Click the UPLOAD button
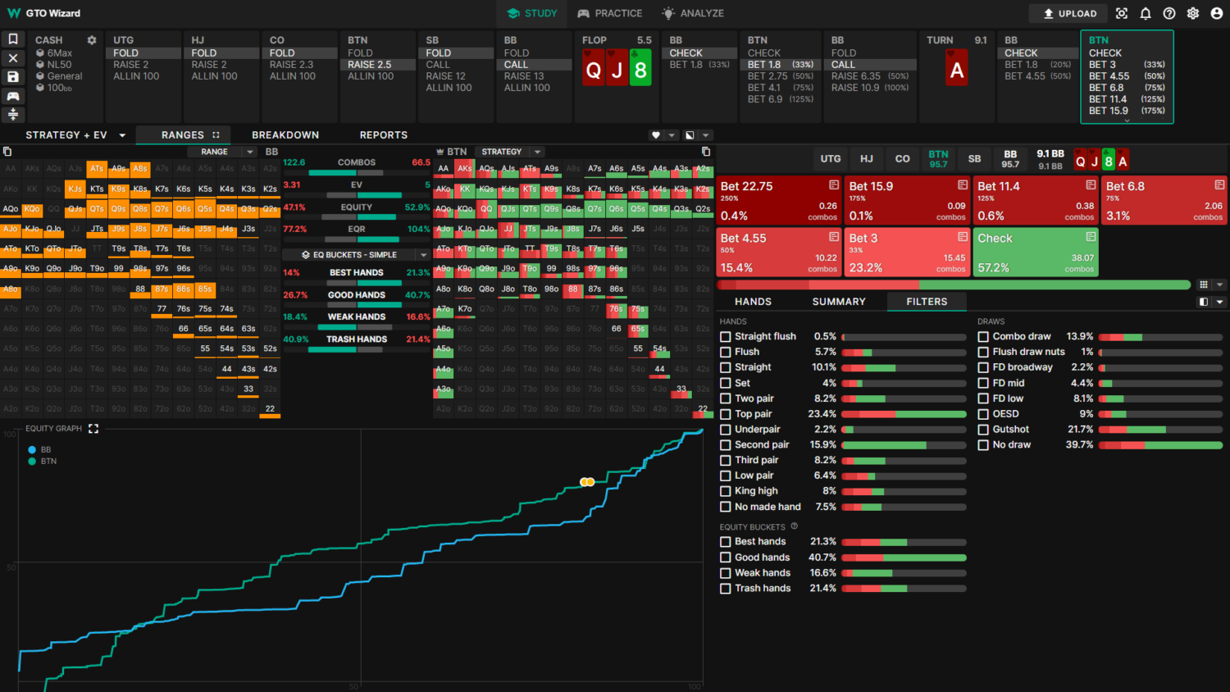 [x=1068, y=13]
